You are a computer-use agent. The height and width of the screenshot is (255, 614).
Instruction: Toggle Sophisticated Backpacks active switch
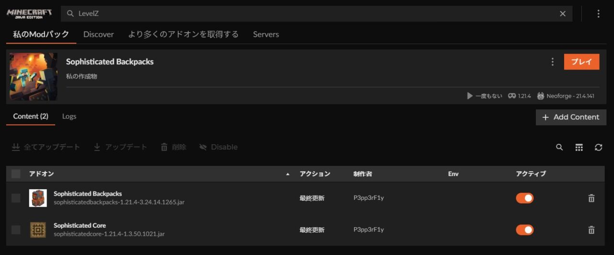[525, 198]
